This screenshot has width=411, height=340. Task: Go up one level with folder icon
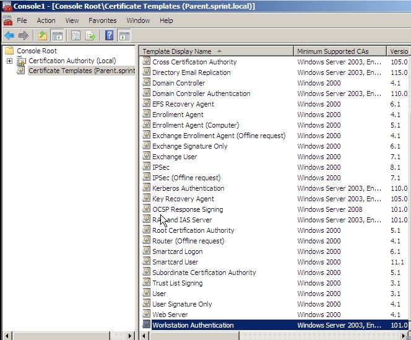[43, 35]
